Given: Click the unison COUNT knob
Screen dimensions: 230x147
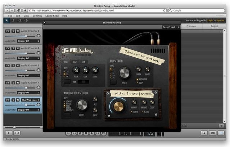Looking at the screenshot, I should pos(152,102).
